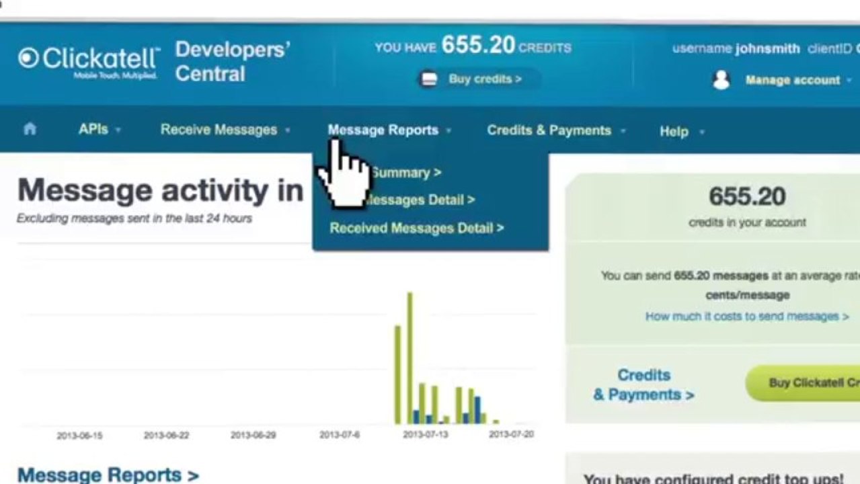Click the credit card icon beside Buy credits
Screen dimensions: 860x484
(x=429, y=79)
